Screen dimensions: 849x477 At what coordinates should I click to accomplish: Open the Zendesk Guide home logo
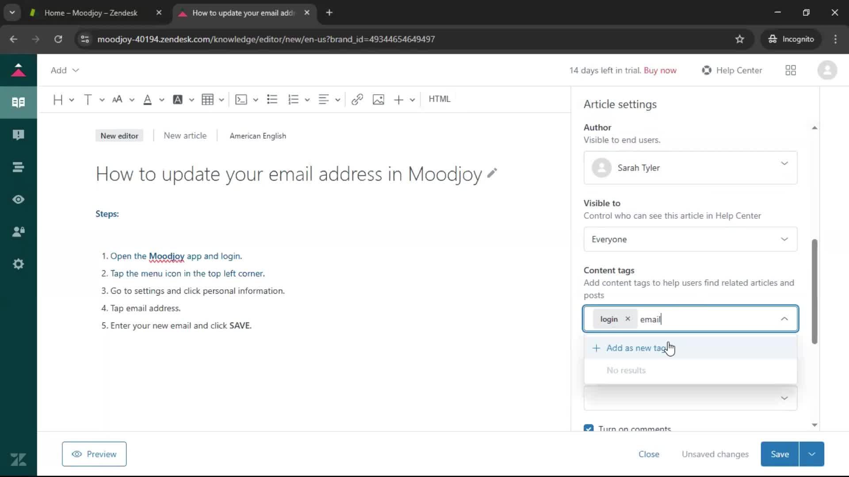[18, 70]
